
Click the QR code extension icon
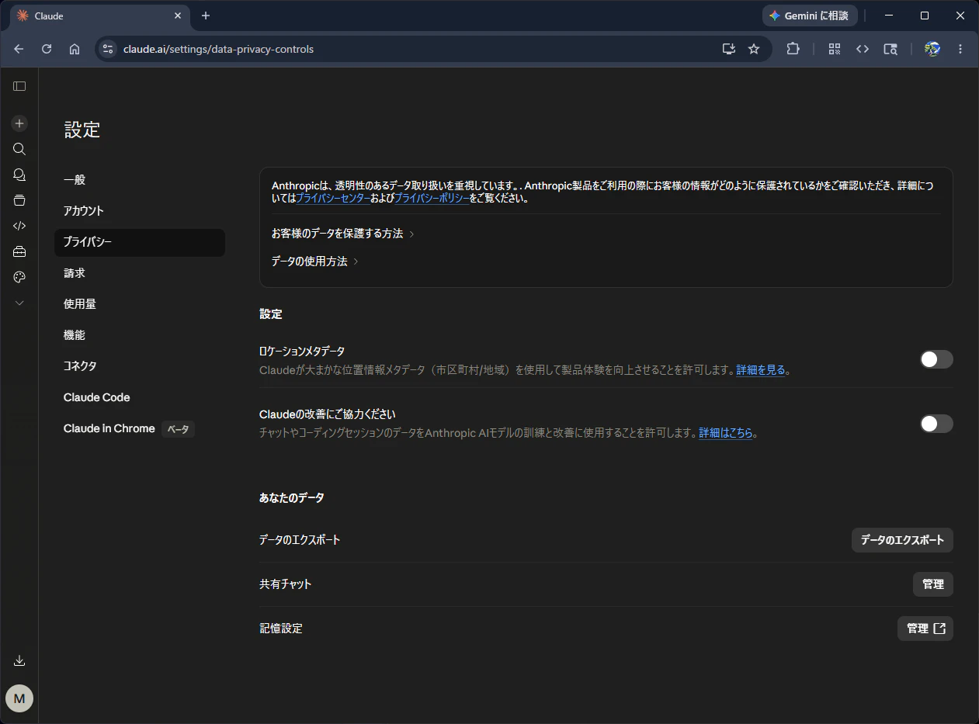click(835, 49)
